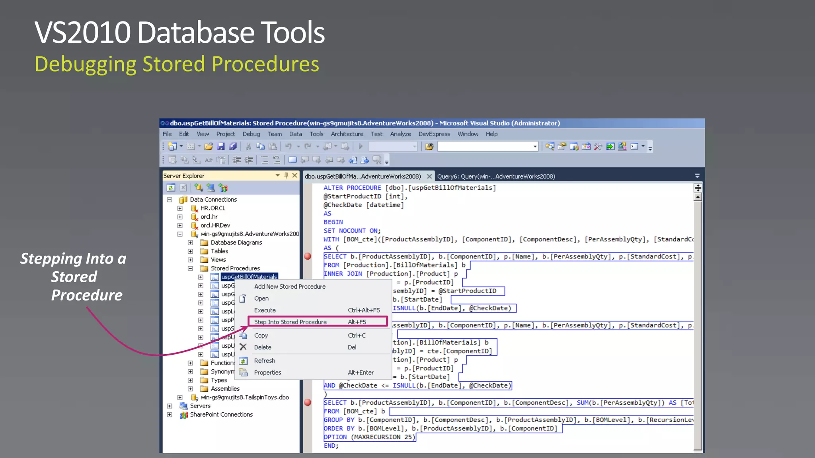The height and width of the screenshot is (458, 815).
Task: Click the Extension Manager toolbar icon
Action: click(x=622, y=146)
